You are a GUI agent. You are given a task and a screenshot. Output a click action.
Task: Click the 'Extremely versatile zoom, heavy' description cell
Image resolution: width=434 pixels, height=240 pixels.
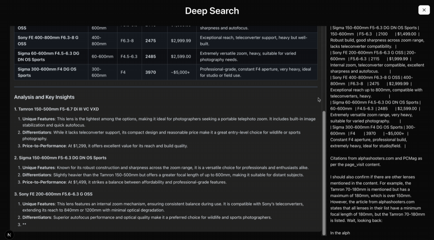(x=257, y=56)
